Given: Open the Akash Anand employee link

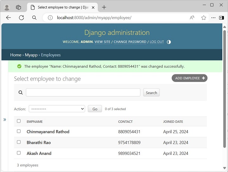Looking at the screenshot, I should point(39,153).
